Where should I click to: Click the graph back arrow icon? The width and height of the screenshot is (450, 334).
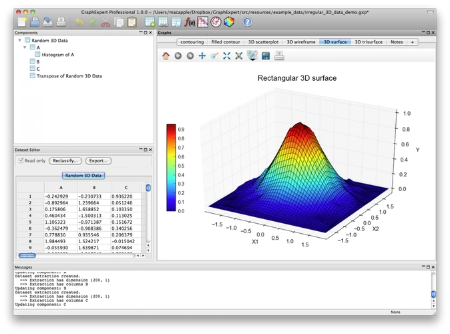[x=178, y=55]
